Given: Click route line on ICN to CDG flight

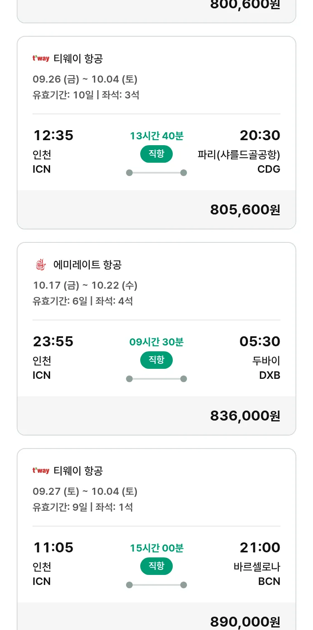Looking at the screenshot, I should [x=156, y=173].
